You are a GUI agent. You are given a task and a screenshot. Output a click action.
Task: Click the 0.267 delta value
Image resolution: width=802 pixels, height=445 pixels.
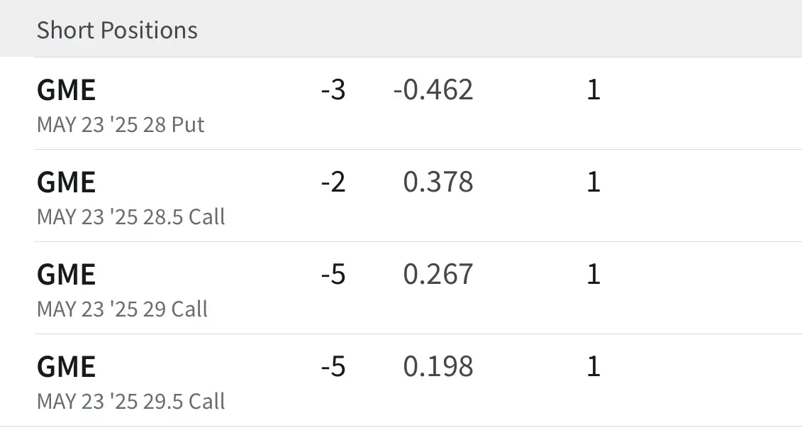pos(438,274)
